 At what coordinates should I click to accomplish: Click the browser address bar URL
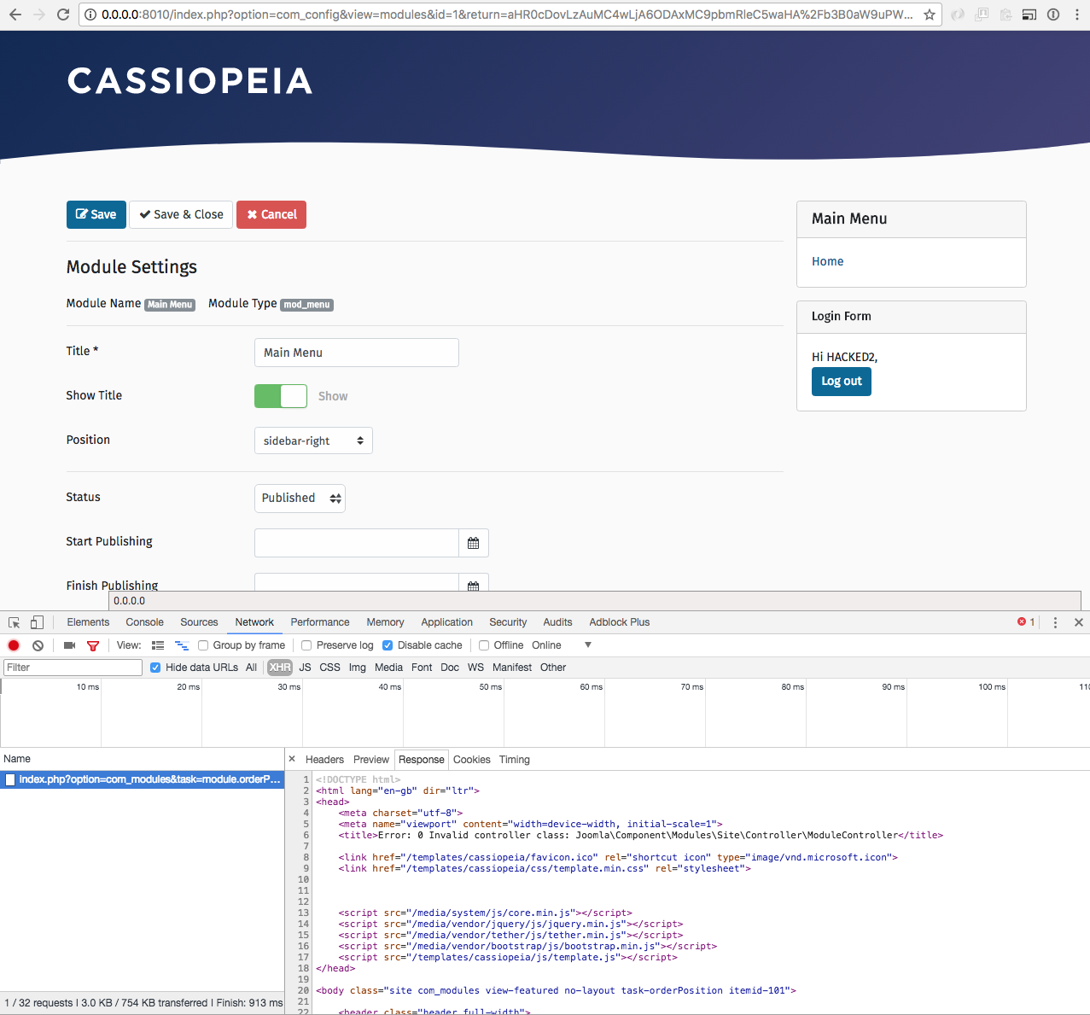click(507, 15)
